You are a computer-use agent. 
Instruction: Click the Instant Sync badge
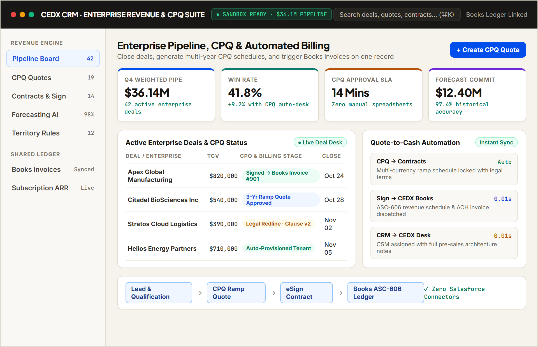click(x=496, y=142)
